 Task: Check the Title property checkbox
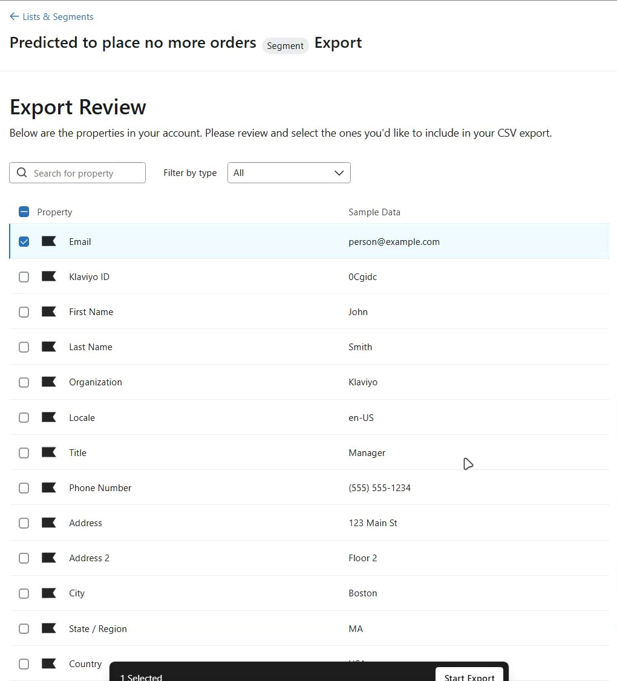pyautogui.click(x=24, y=453)
